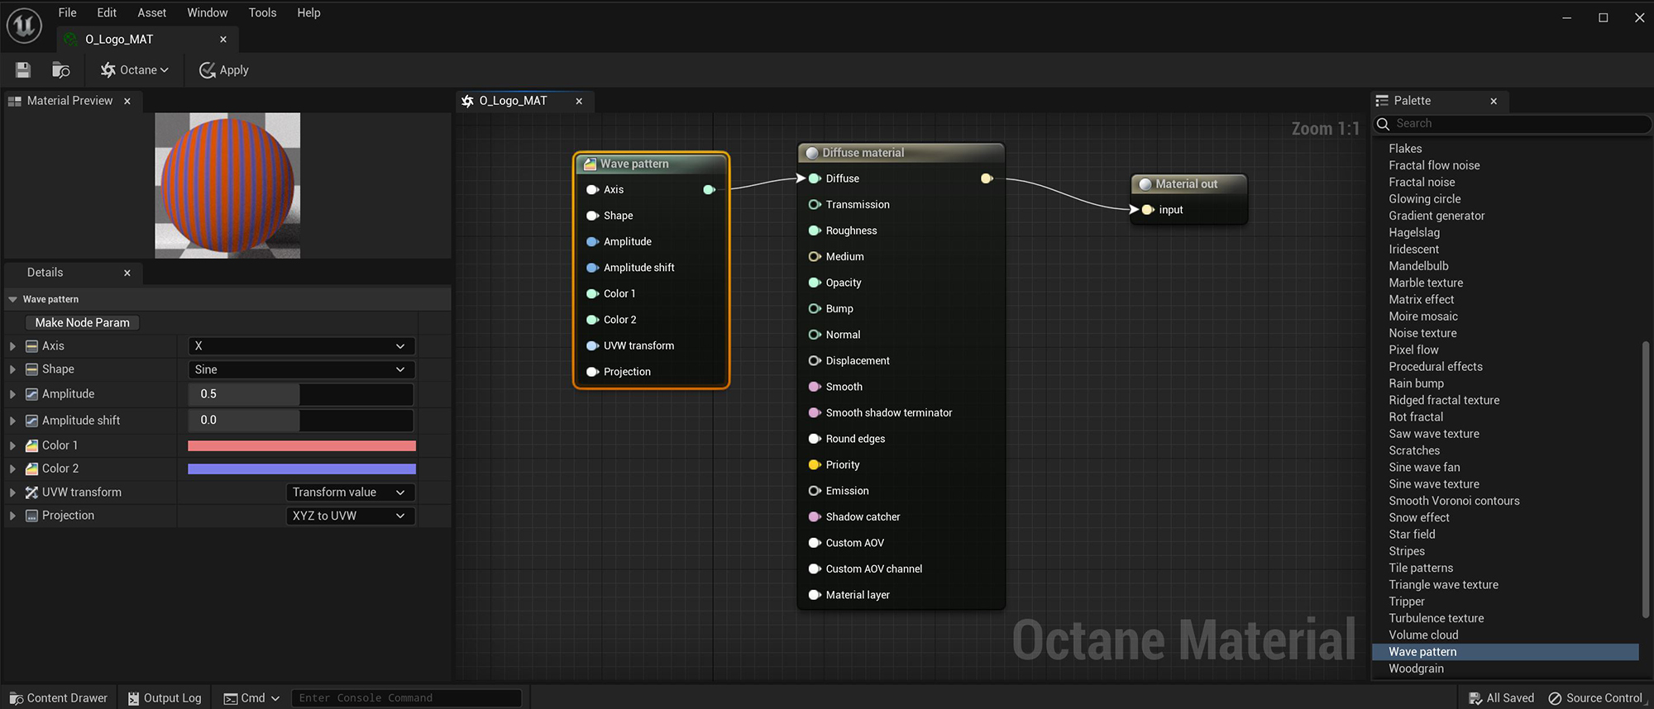Save the current asset with the disk icon
The width and height of the screenshot is (1654, 709).
(x=23, y=70)
